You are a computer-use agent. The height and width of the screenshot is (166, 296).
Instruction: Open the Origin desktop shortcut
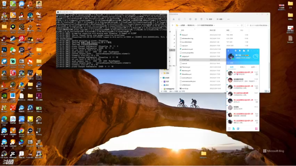[x=30, y=4]
